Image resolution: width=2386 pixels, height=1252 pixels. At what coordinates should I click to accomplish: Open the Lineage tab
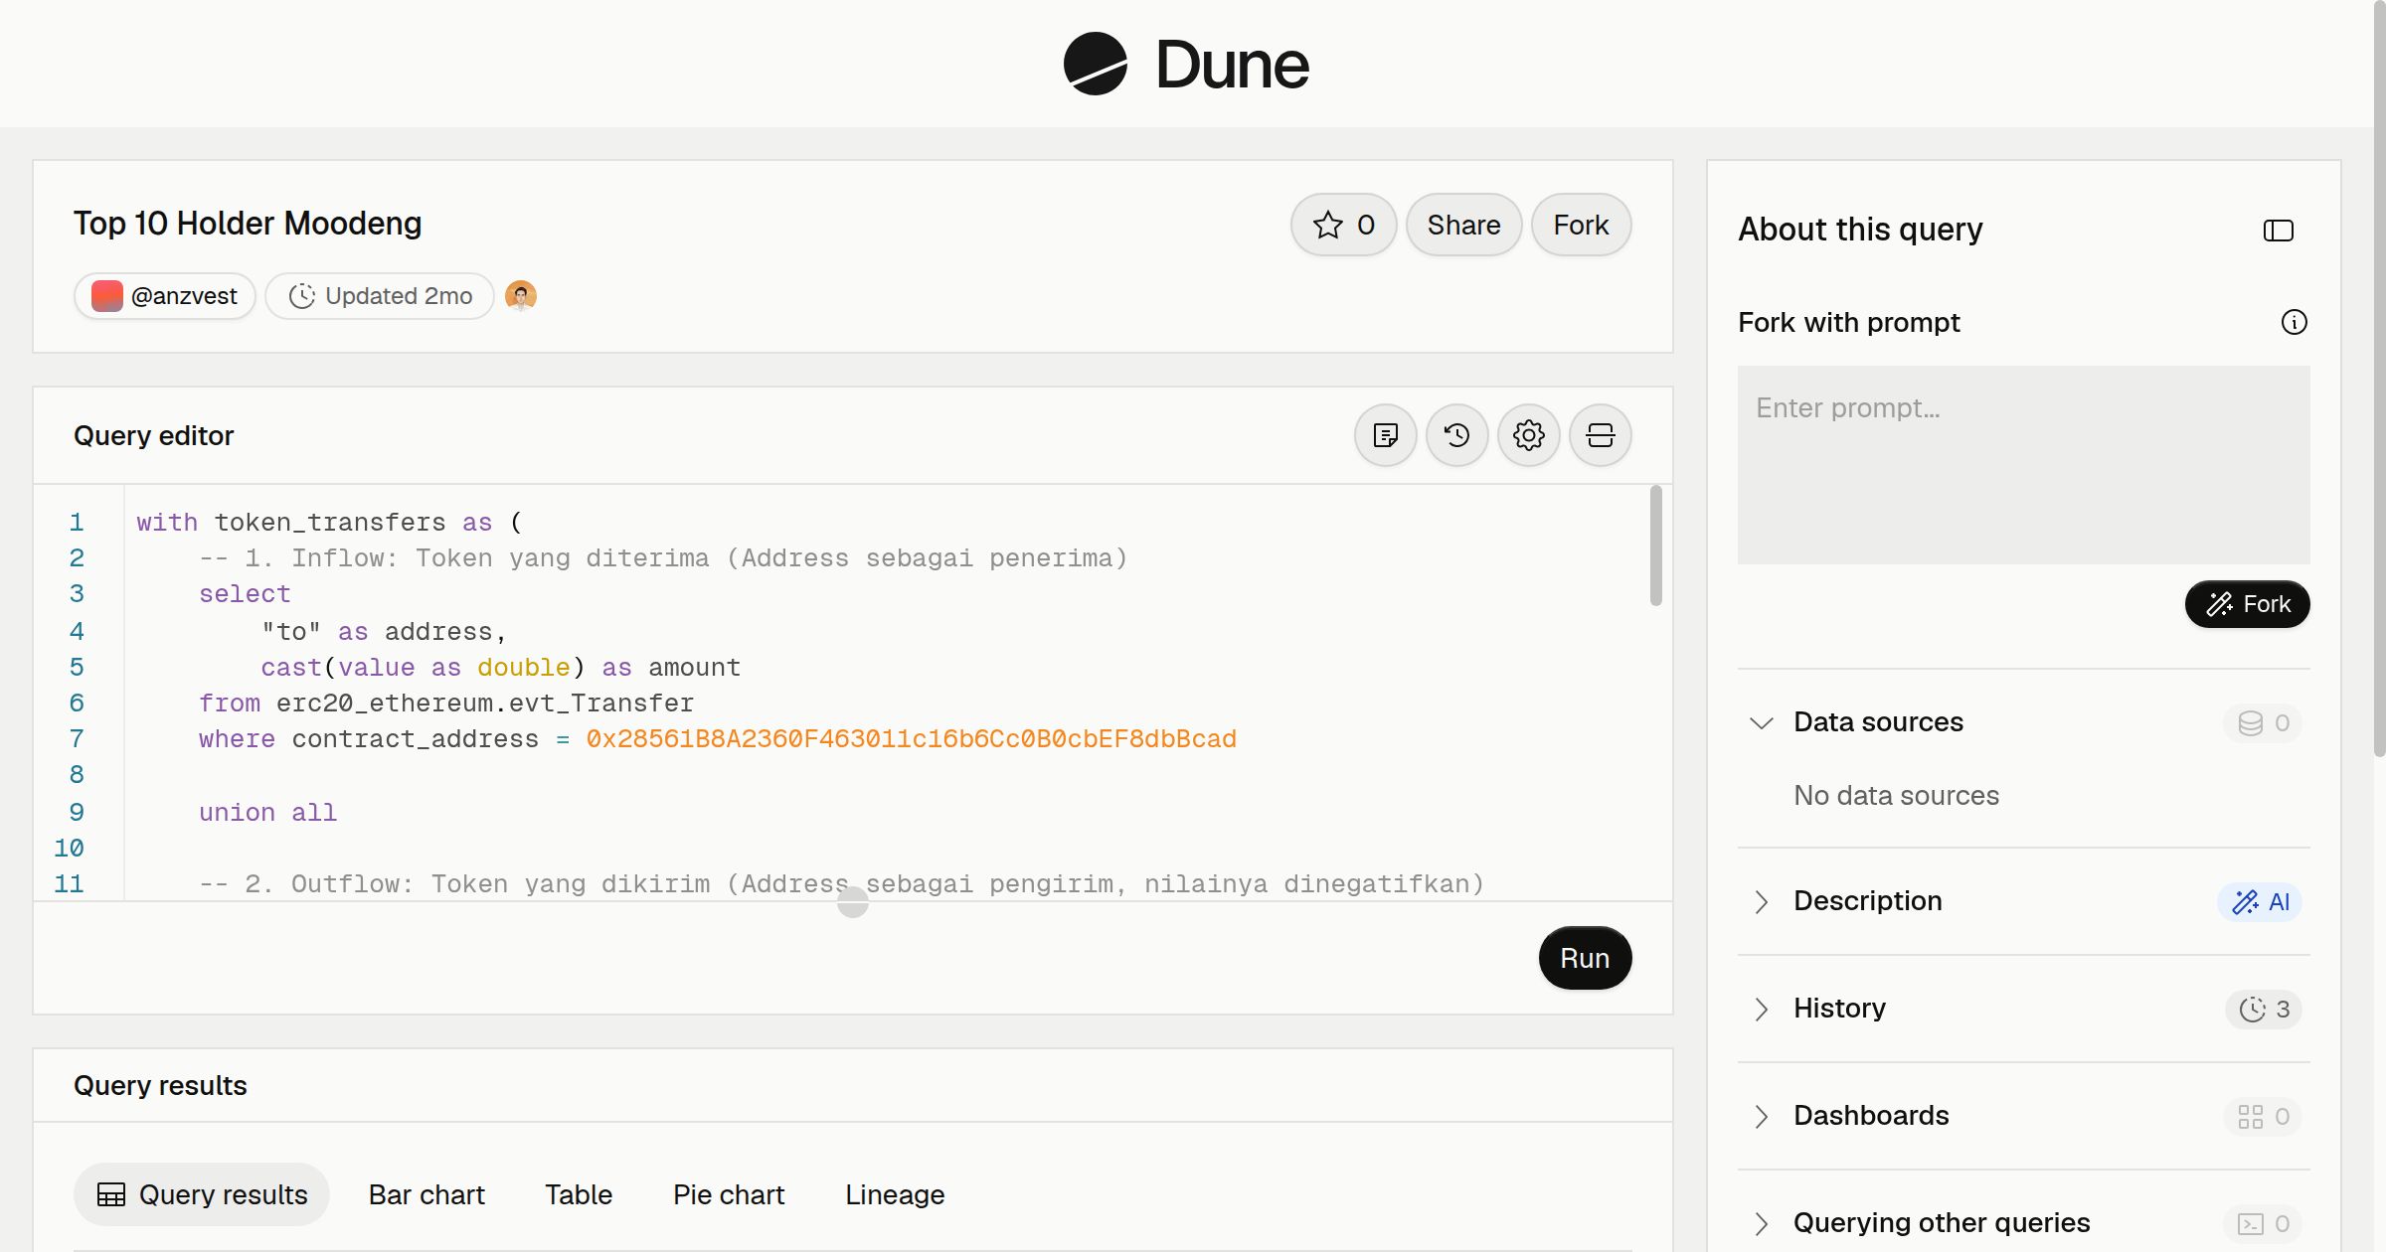click(895, 1194)
